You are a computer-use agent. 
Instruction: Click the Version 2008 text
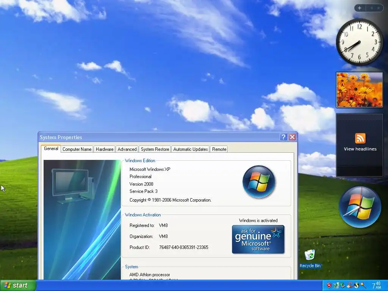[x=141, y=184]
